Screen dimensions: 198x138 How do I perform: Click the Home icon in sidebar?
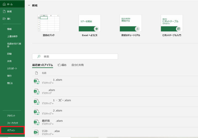tap(4, 4)
